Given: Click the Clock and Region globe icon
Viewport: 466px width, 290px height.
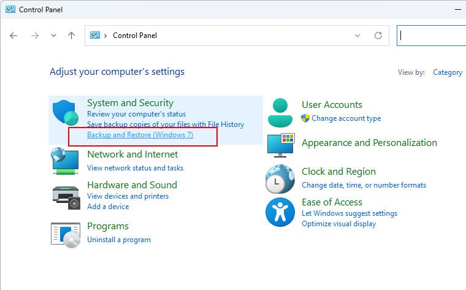Looking at the screenshot, I should (280, 179).
